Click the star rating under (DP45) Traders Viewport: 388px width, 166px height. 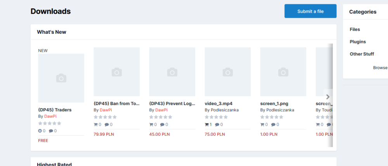(x=50, y=123)
